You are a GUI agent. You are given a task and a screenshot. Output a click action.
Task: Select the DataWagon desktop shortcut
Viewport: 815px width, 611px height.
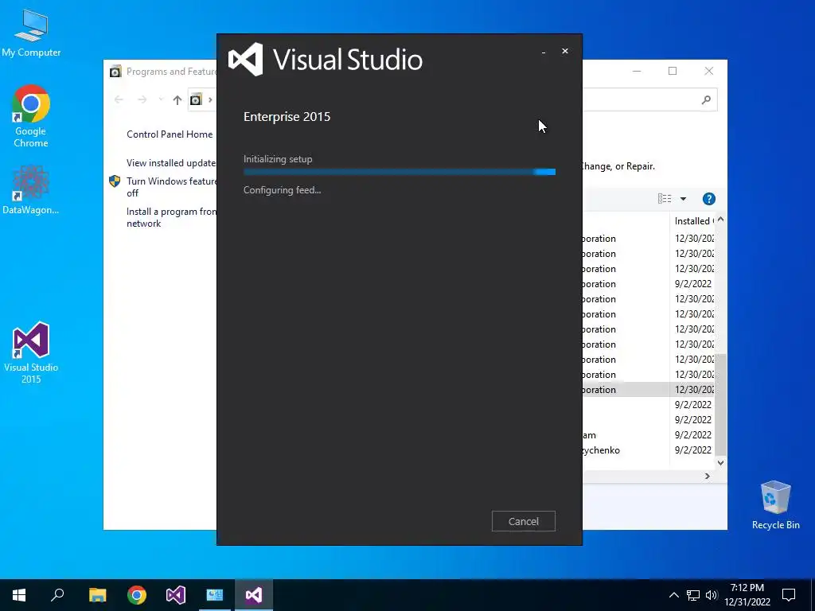[x=31, y=189]
